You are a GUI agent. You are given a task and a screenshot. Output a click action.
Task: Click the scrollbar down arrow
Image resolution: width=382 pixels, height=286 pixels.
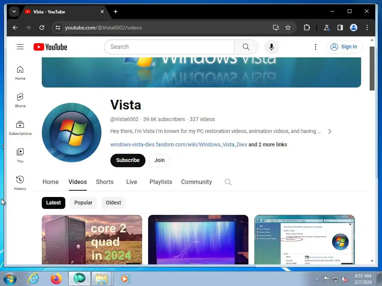click(x=372, y=261)
